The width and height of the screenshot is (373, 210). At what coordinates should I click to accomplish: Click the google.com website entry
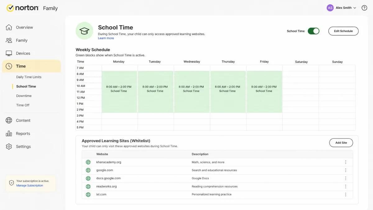[x=105, y=170]
